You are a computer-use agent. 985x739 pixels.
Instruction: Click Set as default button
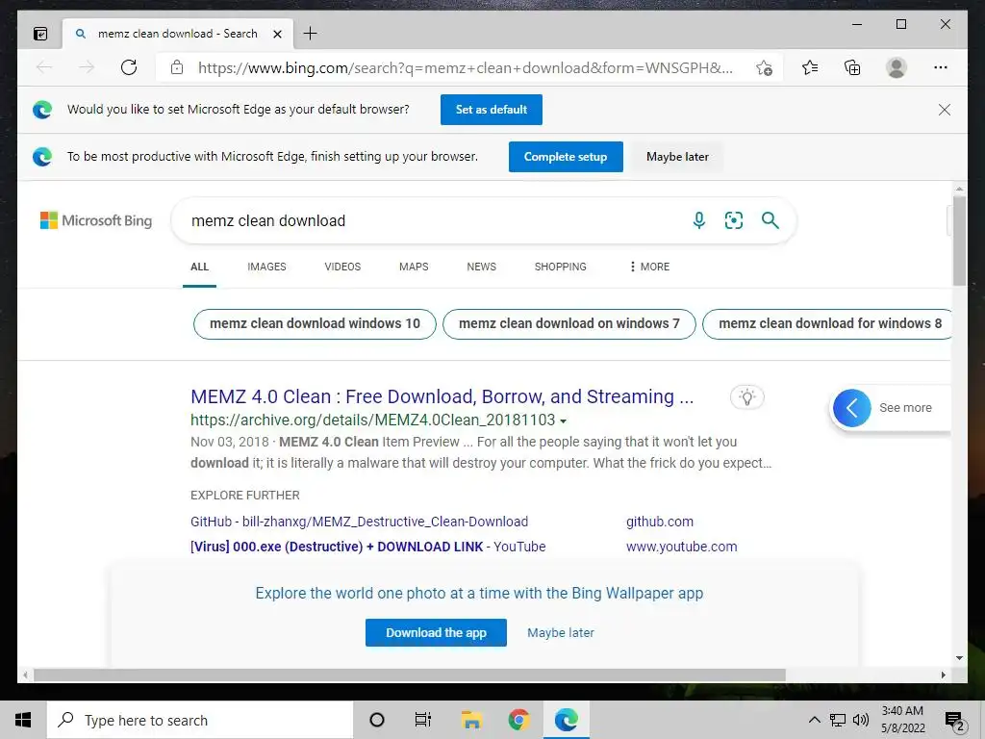(x=492, y=110)
